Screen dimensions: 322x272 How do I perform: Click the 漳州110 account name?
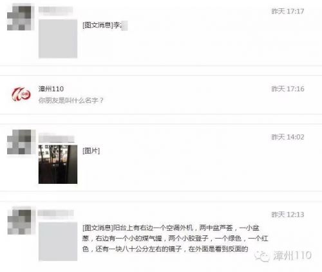point(51,89)
